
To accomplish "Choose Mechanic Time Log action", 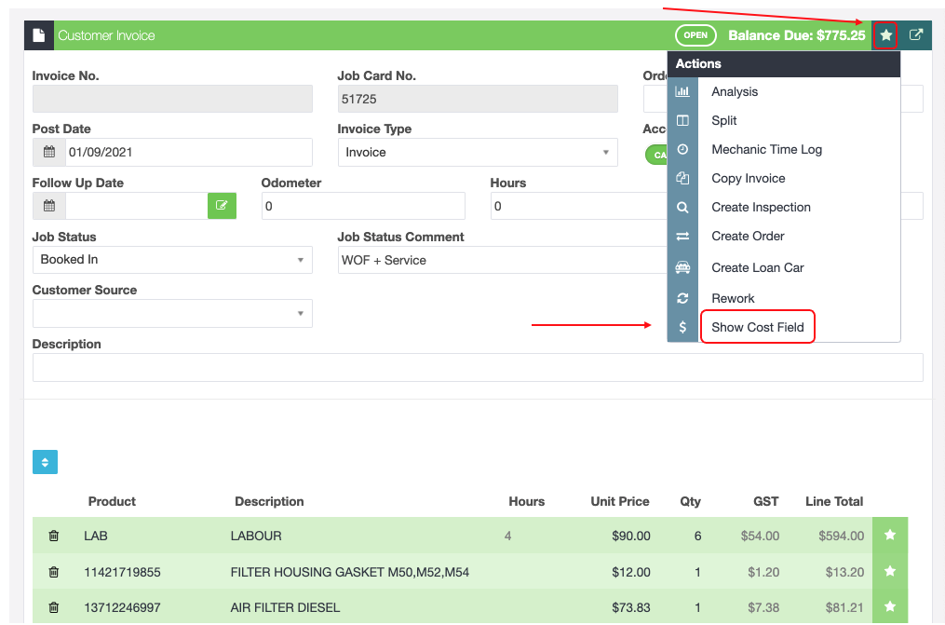I will (766, 149).
